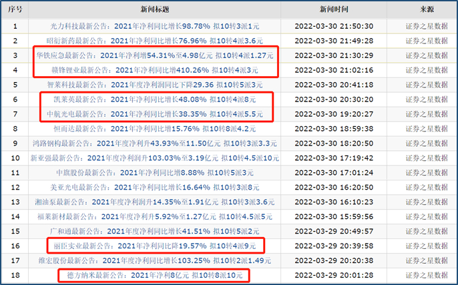Screen dimensions: 458x285
Task: Open the 美亚光电最新公告 news link
Action: pos(155,187)
